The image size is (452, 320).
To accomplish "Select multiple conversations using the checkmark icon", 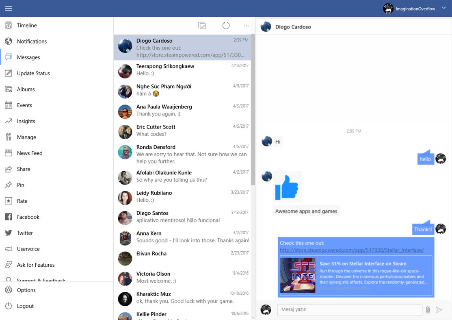I will 202,25.
